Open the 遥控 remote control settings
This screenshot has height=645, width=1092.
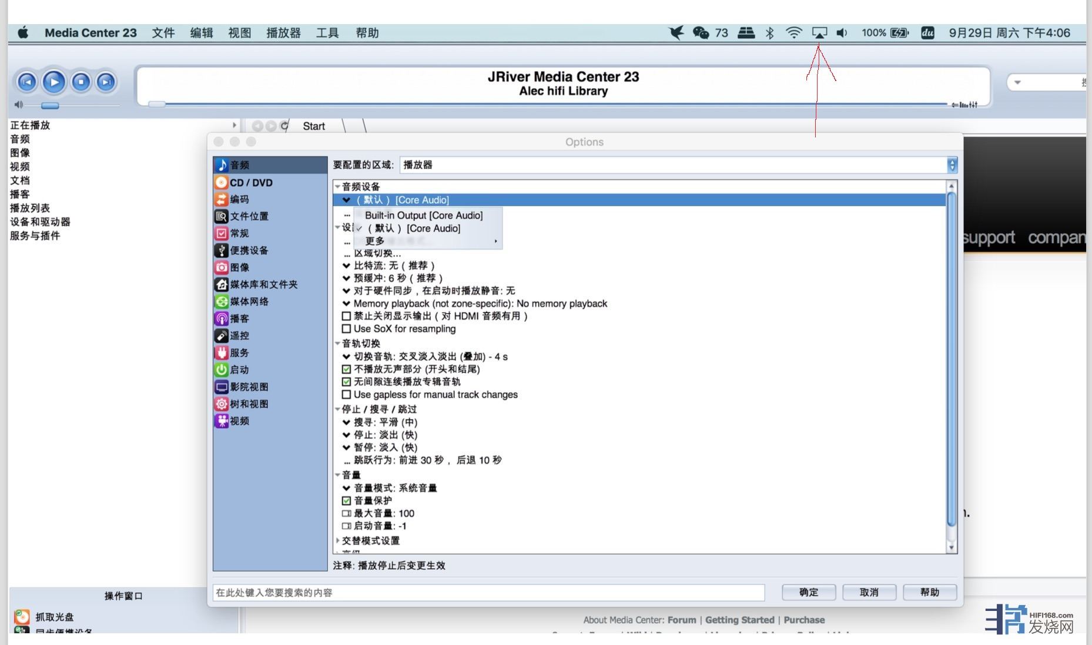(239, 335)
